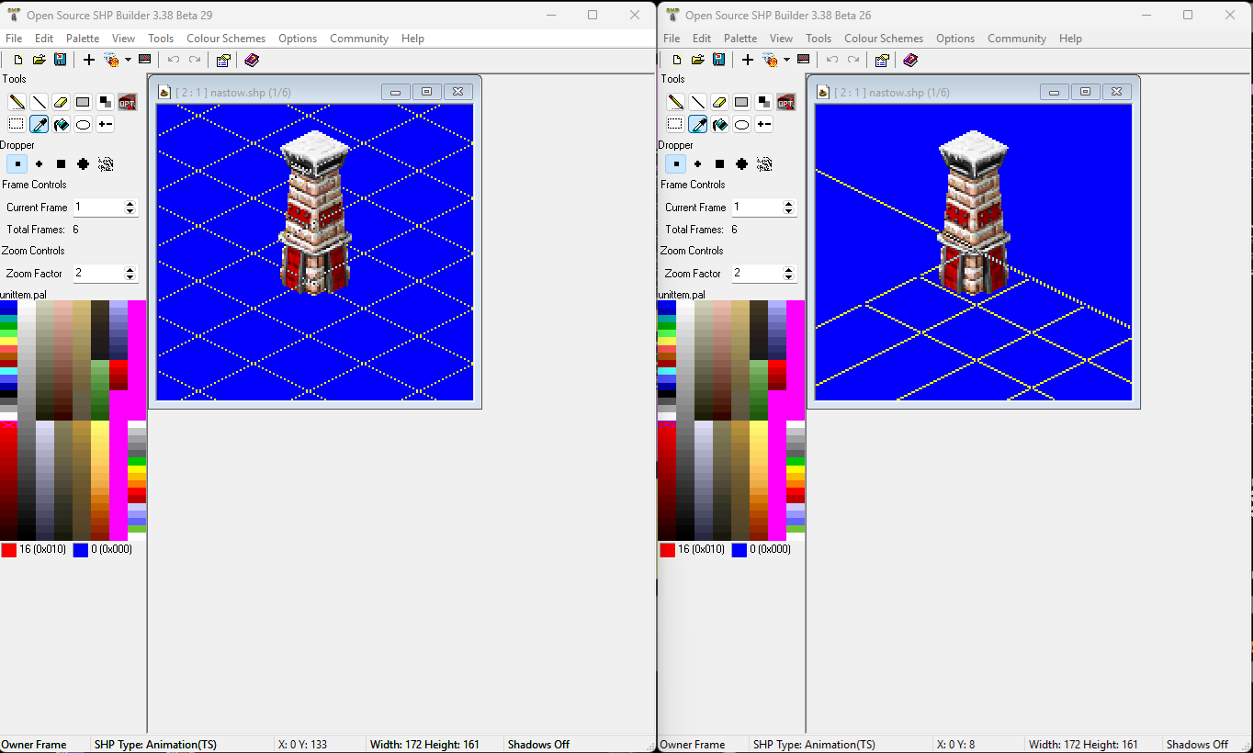The image size is (1253, 753).
Task: Switch to the Eraser tool
Action: (x=60, y=102)
